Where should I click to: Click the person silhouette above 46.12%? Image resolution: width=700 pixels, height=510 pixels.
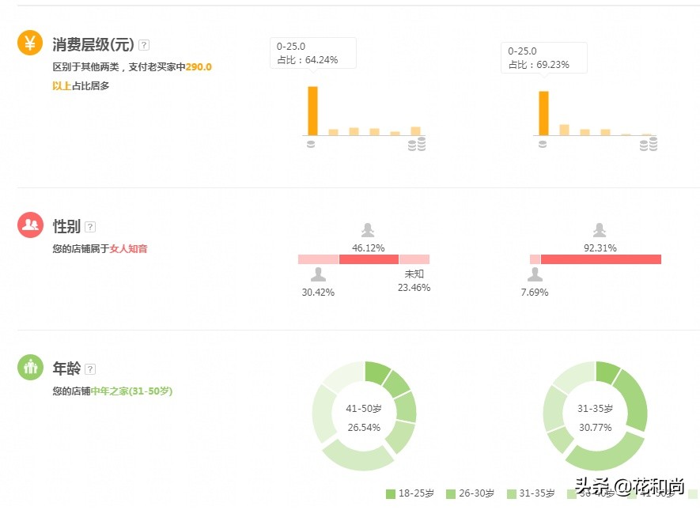pos(367,229)
